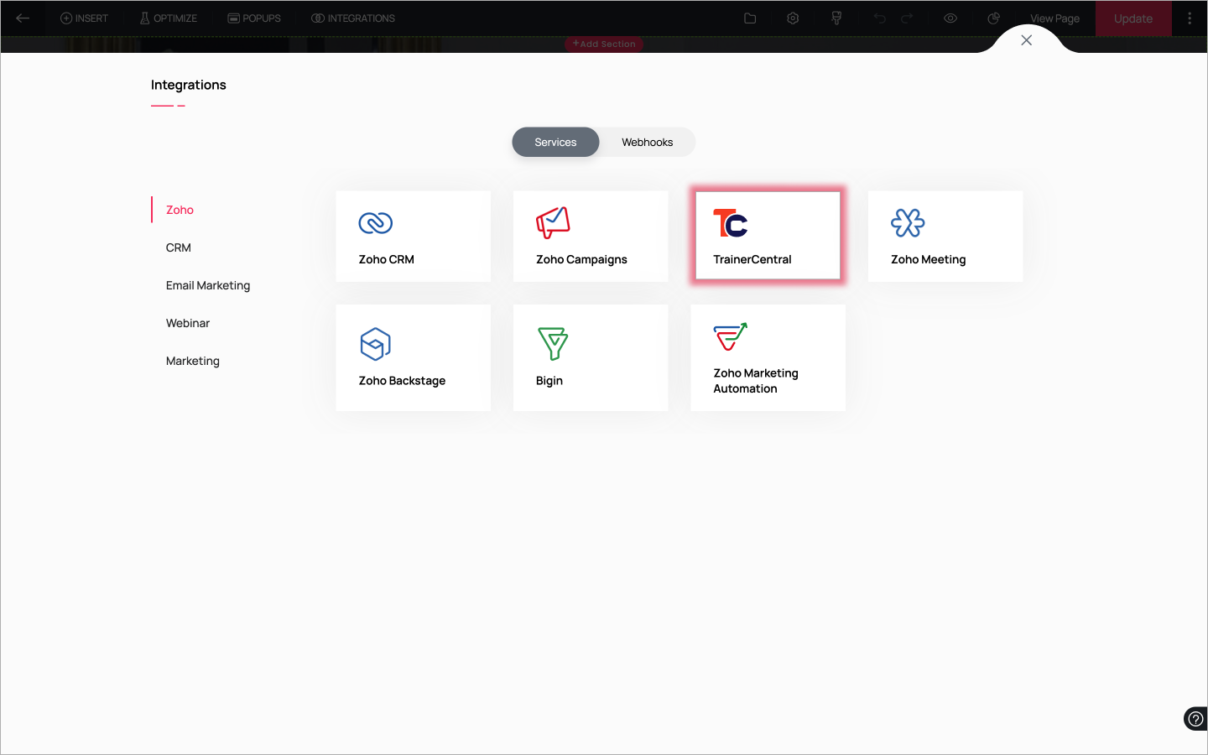
Task: Open the Zoho CRM label
Action: (x=387, y=259)
